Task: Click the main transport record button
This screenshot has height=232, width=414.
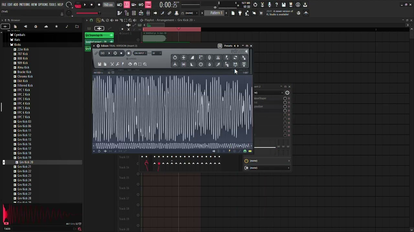Action: (99, 5)
